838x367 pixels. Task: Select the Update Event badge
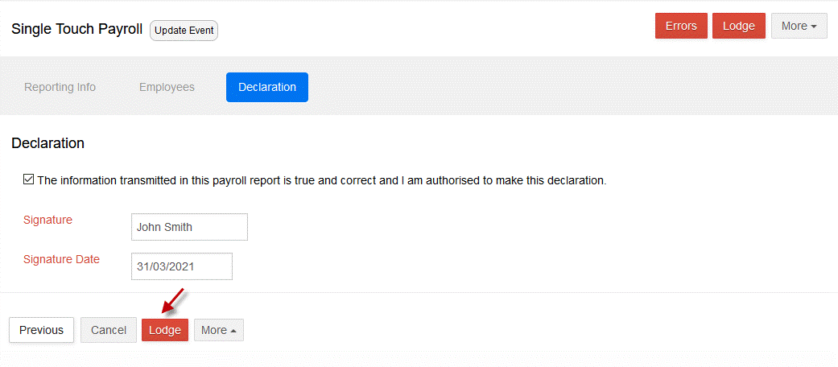pyautogui.click(x=184, y=31)
